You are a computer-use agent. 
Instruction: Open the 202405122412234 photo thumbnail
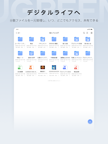pyautogui.click(x=54, y=67)
